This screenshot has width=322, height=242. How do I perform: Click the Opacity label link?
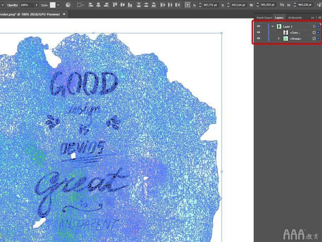click(12, 5)
